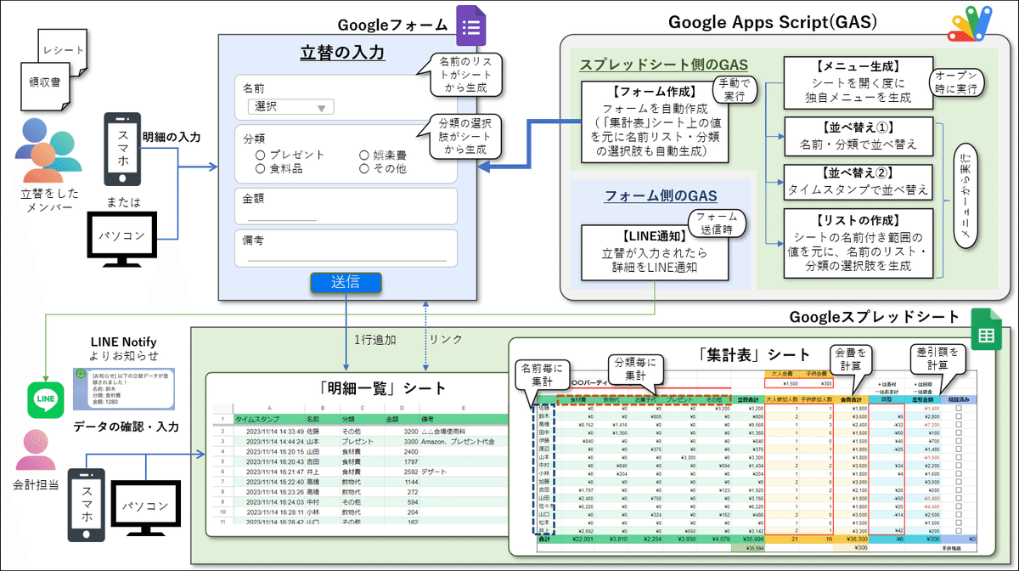Click the タイムスタンプ header cell

coord(269,419)
